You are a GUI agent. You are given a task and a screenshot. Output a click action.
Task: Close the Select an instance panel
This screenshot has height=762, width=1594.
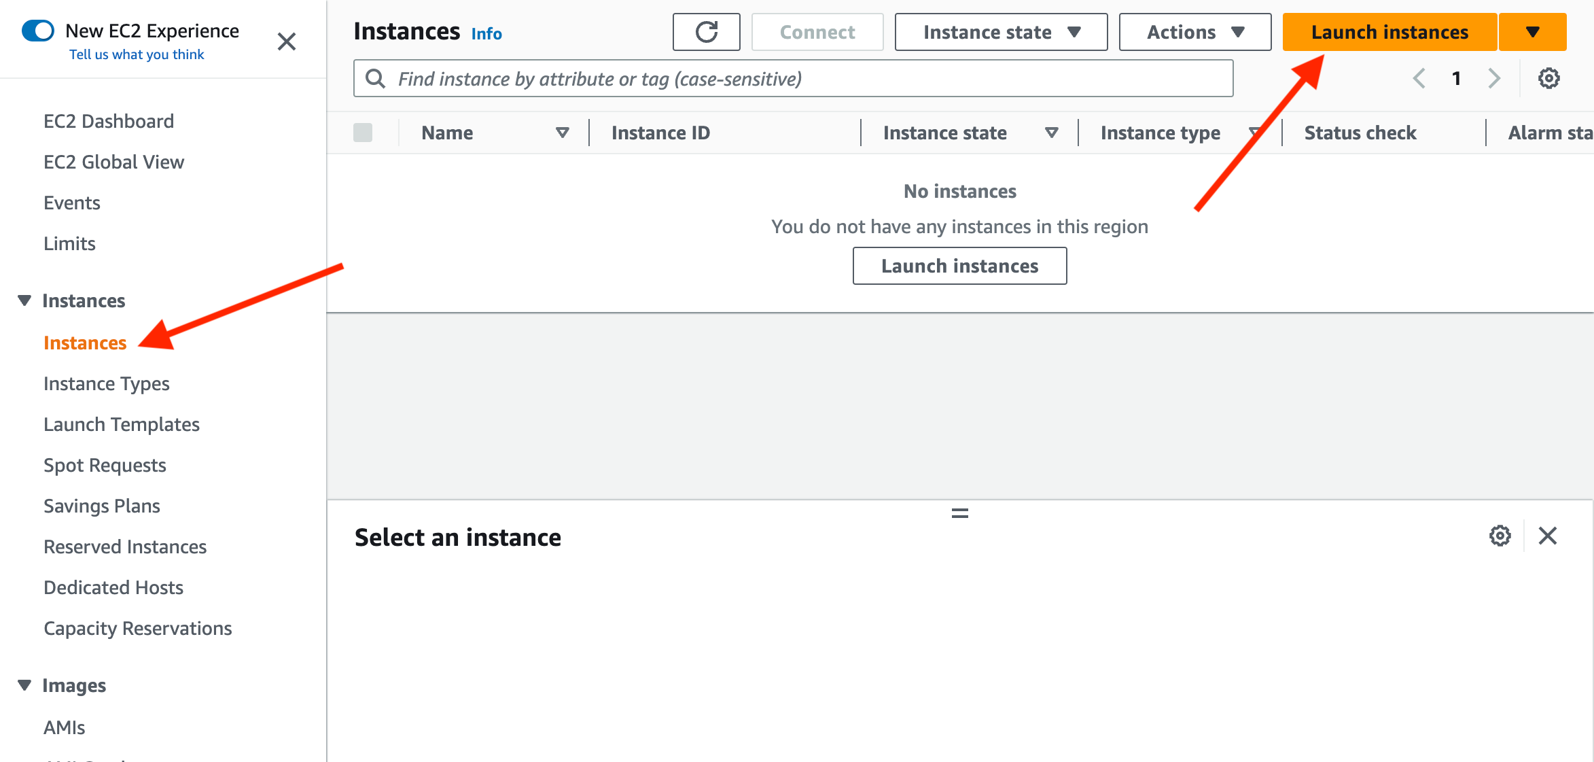(x=1548, y=536)
